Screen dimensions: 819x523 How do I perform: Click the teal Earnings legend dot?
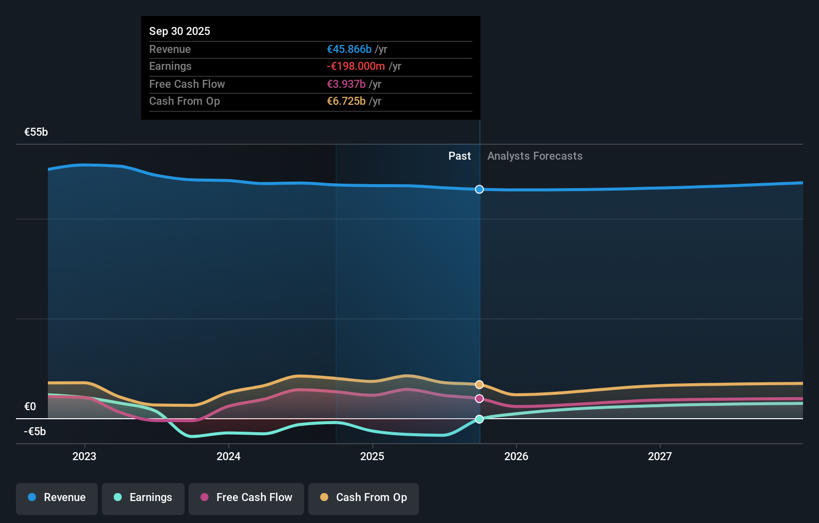pyautogui.click(x=117, y=498)
